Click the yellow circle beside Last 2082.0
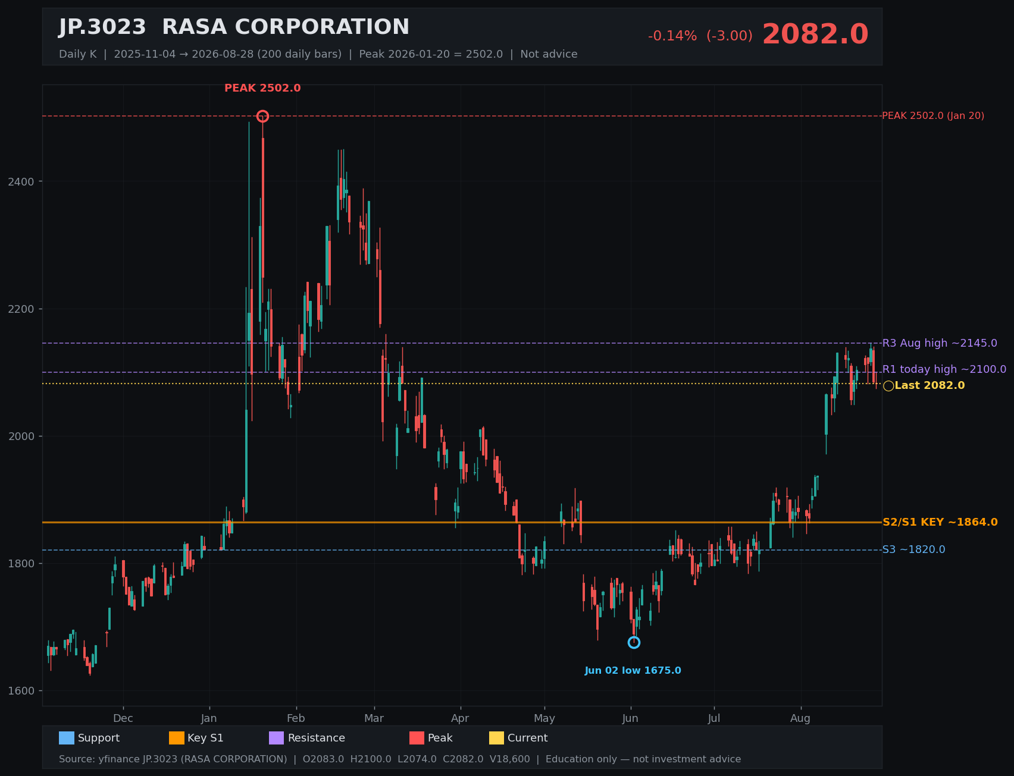 [888, 386]
